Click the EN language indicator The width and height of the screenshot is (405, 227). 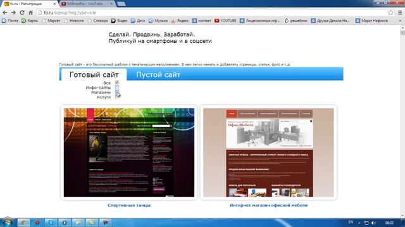[351, 222]
